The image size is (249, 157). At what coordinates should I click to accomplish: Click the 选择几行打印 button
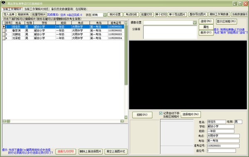pyautogui.click(x=66, y=152)
